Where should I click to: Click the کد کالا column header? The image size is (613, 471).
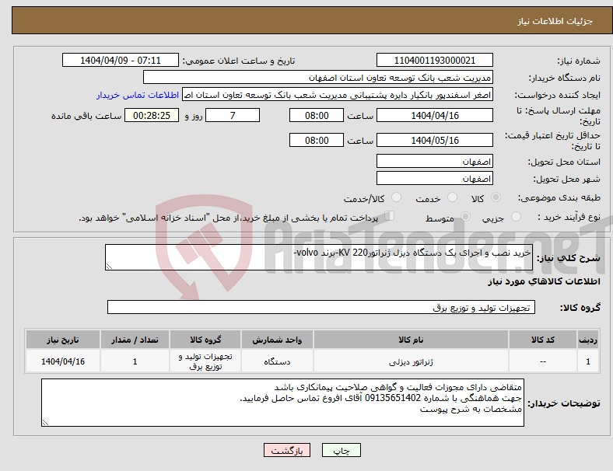click(x=543, y=340)
